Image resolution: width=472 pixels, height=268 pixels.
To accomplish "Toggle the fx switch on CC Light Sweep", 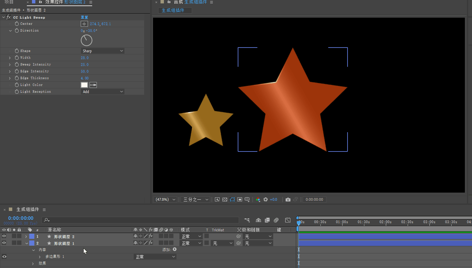I will (9, 17).
